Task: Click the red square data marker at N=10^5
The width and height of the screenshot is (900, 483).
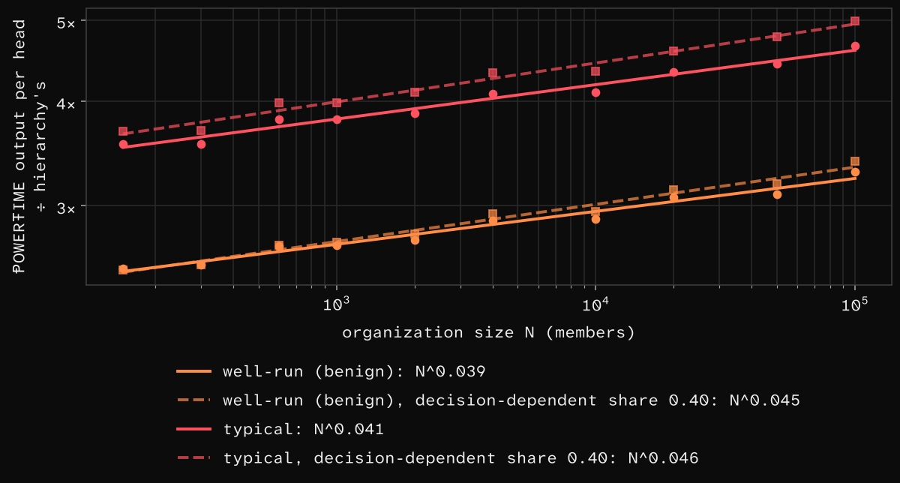Action: [x=855, y=21]
